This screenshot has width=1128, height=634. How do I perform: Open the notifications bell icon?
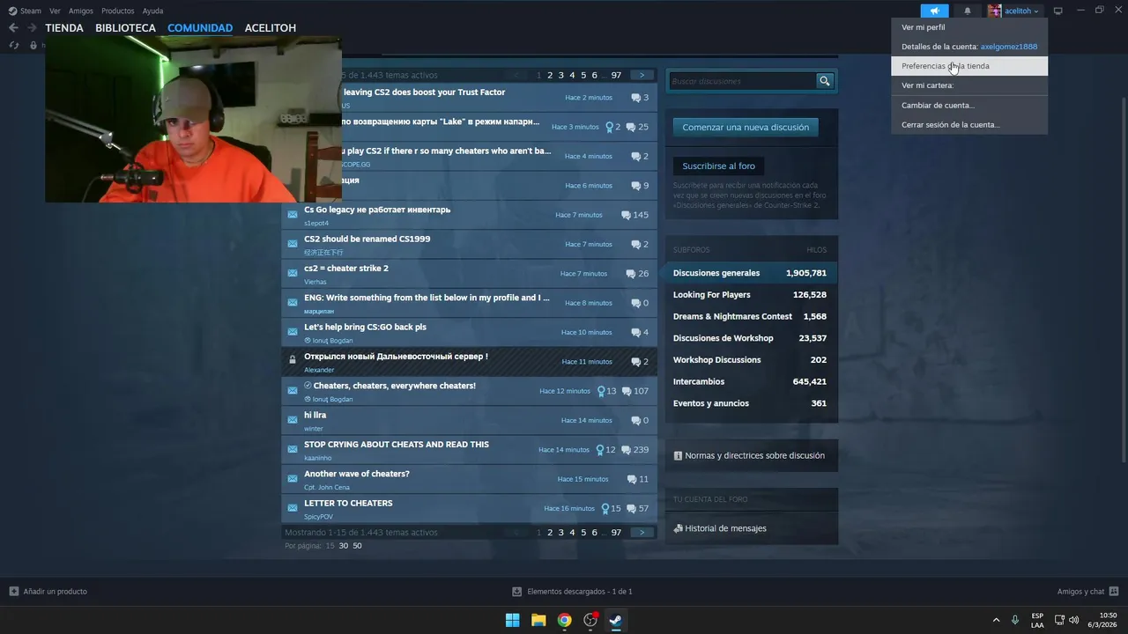click(x=968, y=11)
